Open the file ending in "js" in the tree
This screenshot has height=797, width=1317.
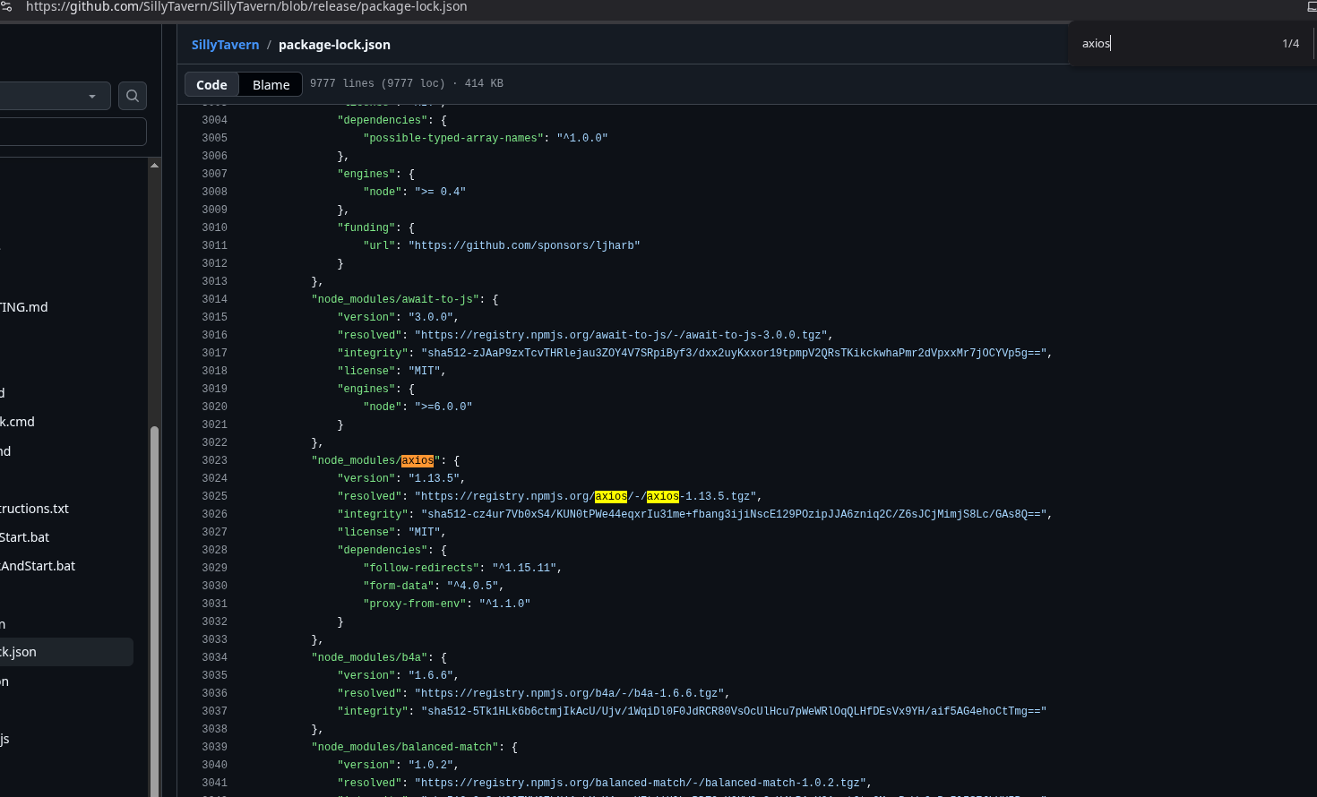5,739
